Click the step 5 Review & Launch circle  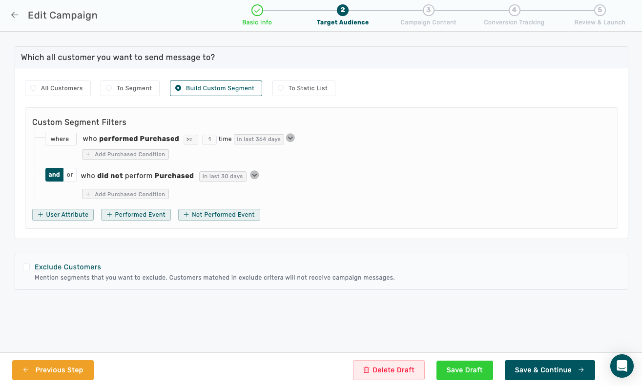600,10
